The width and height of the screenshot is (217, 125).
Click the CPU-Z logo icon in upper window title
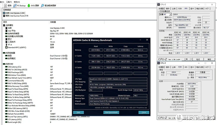[x=159, y=4]
